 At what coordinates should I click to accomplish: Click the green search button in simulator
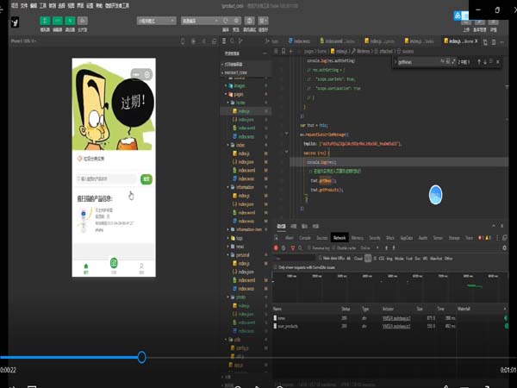[146, 179]
